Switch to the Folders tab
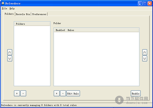Image resolution: width=153 pixels, height=108 pixels. point(9,14)
